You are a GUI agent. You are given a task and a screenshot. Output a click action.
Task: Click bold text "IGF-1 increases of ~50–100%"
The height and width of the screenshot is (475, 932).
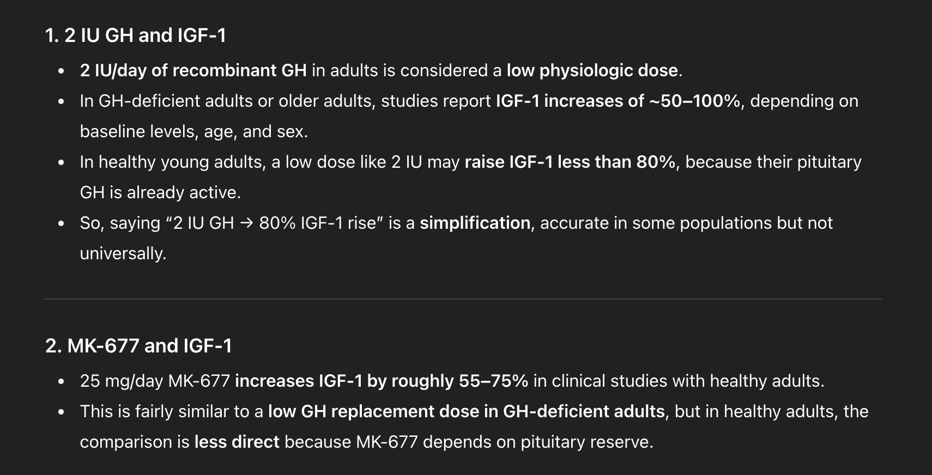pyautogui.click(x=618, y=101)
